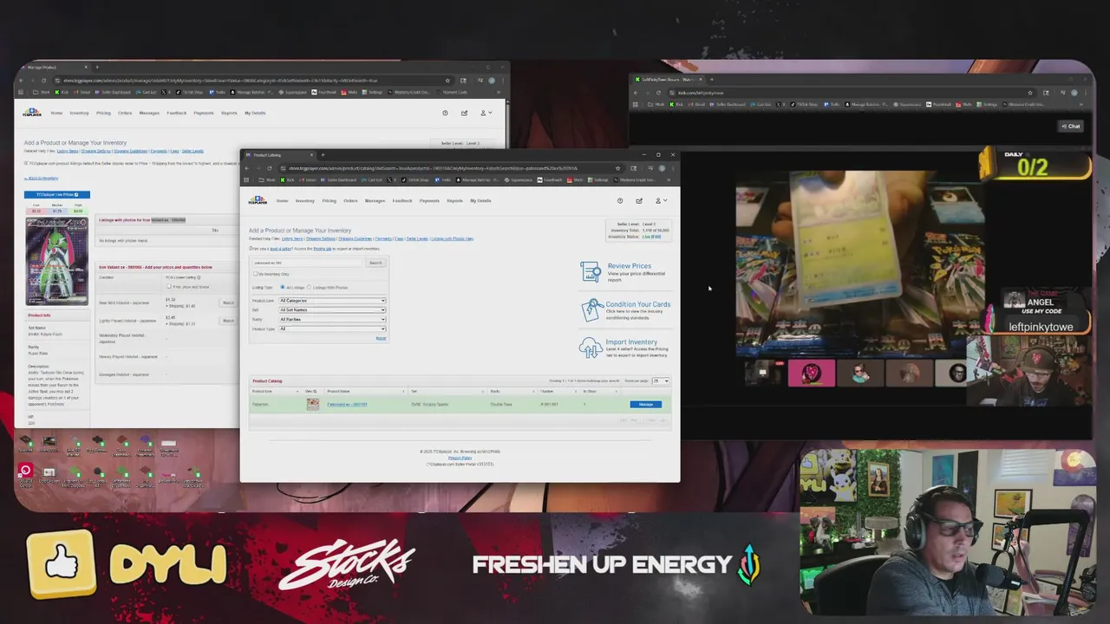Click the Iron Valiant ex card image
Screen dimensions: 1110x624
pos(56,262)
